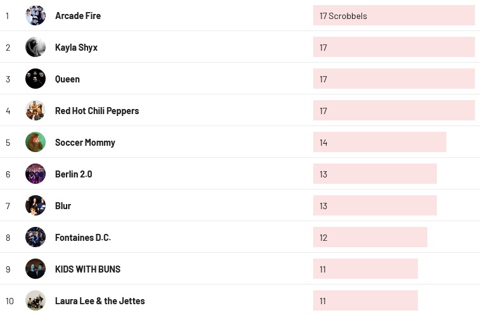This screenshot has width=480, height=315.
Task: Click Blur's artist avatar
Action: coord(36,205)
